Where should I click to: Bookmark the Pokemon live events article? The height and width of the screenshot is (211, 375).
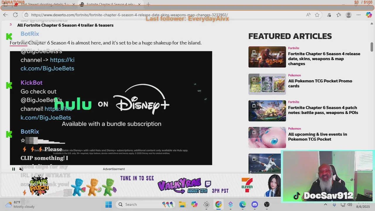pyautogui.click(x=254, y=132)
